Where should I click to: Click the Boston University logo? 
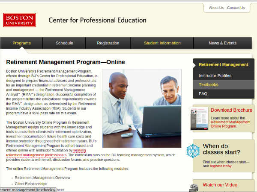pyautogui.click(x=19, y=20)
